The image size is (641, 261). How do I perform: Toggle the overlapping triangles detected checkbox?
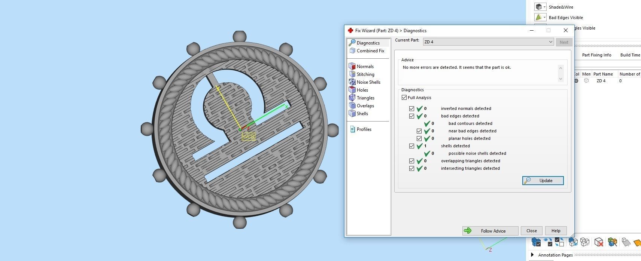pos(412,161)
